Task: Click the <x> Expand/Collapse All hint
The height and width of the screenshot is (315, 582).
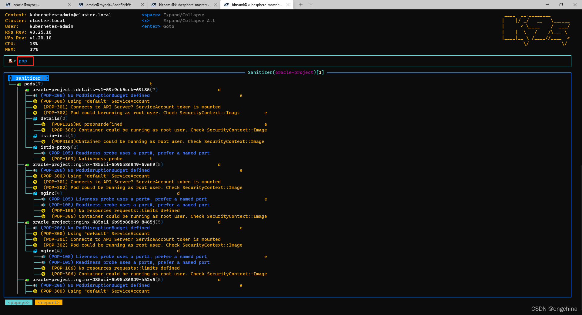Action: [178, 21]
